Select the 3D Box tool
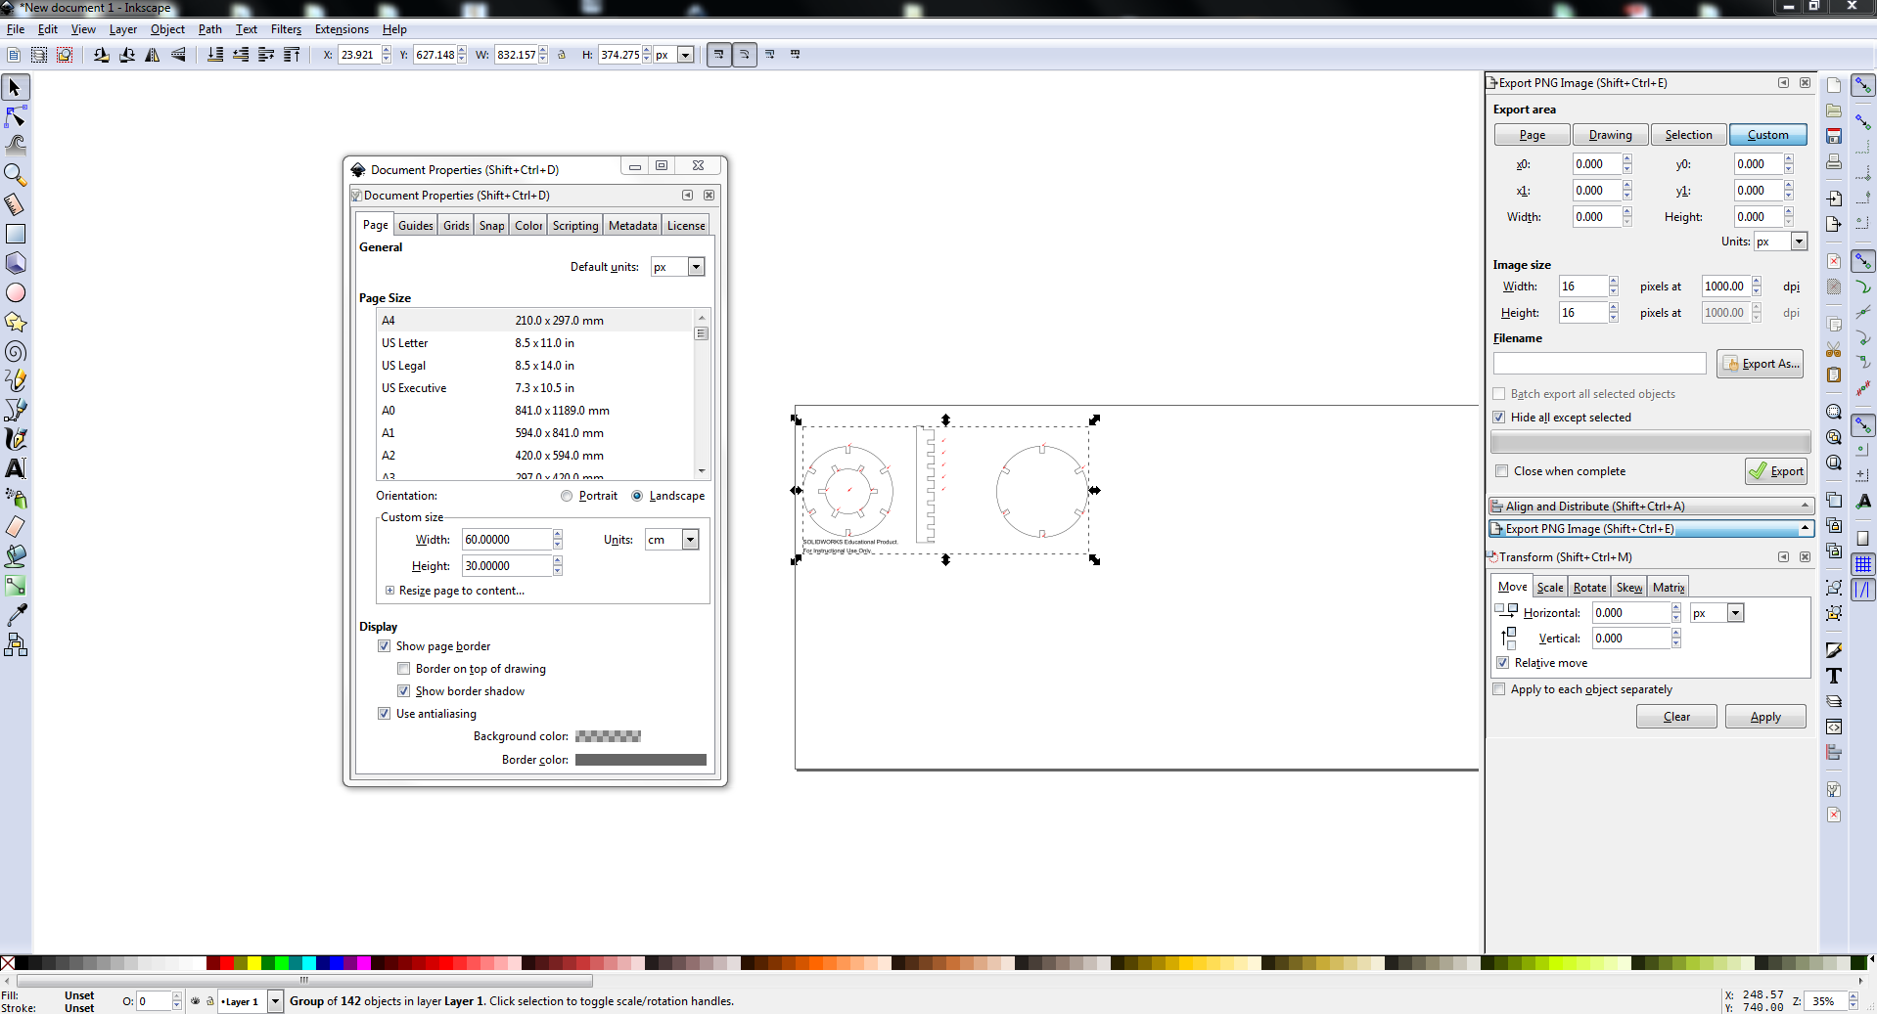This screenshot has width=1877, height=1014. [x=16, y=263]
